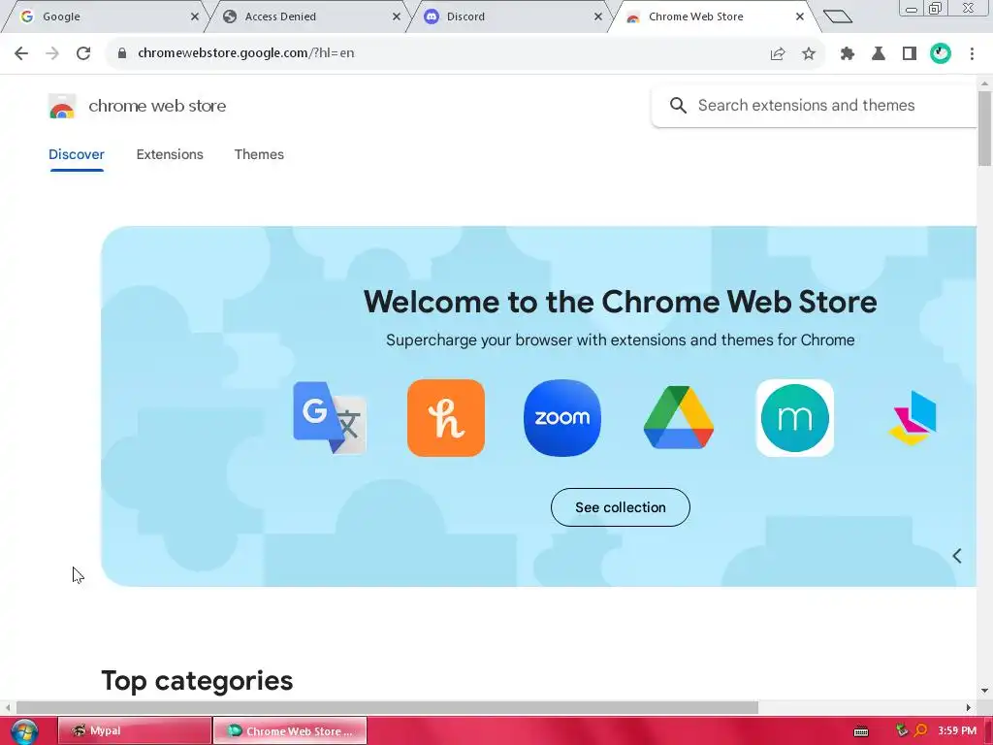Screen dimensions: 993x745
Task: Open a new tab button
Action: click(x=837, y=16)
